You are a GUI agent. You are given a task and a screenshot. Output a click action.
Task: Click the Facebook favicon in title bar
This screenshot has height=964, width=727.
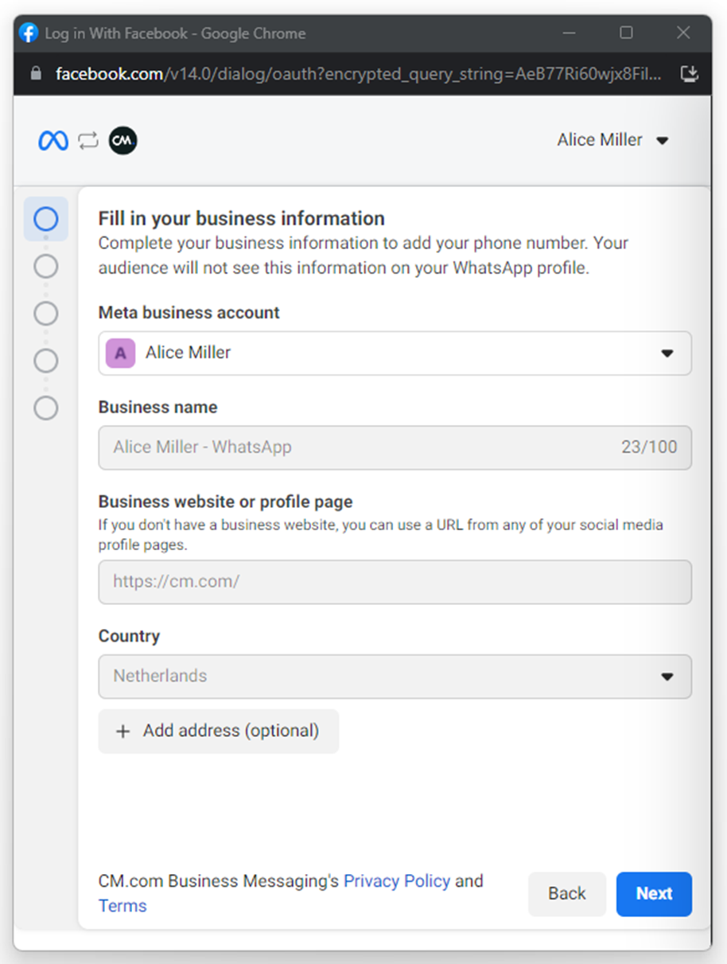pos(29,33)
